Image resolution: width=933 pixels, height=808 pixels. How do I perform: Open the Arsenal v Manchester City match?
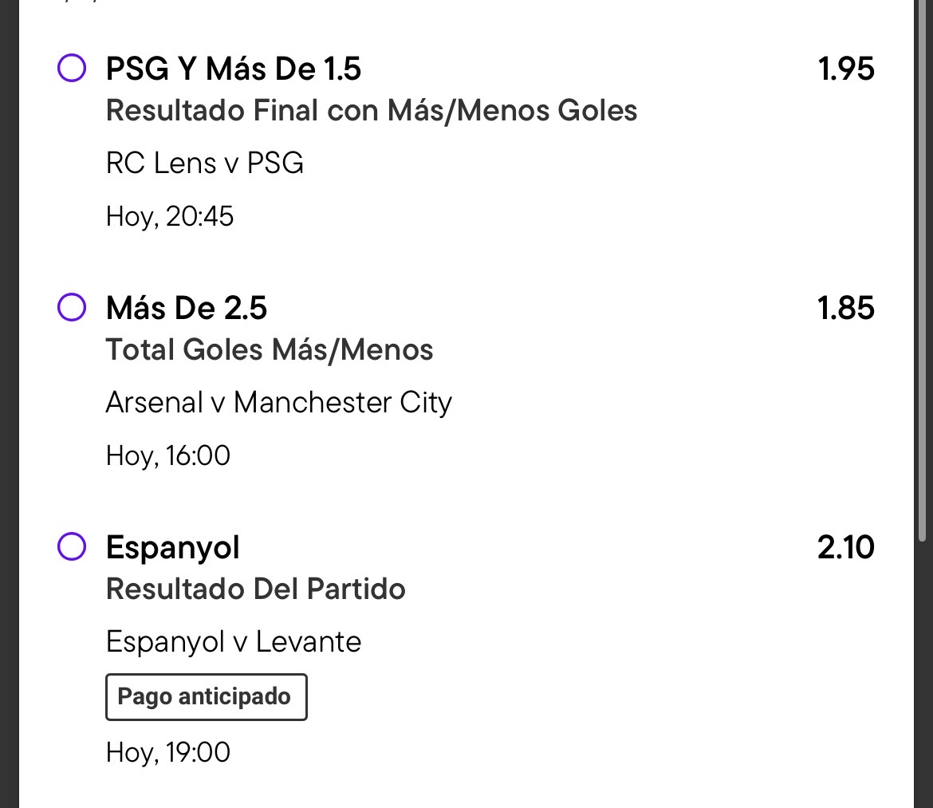point(278,403)
